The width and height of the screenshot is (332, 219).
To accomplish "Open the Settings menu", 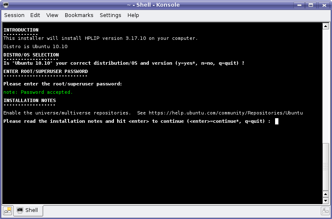I will coord(111,15).
